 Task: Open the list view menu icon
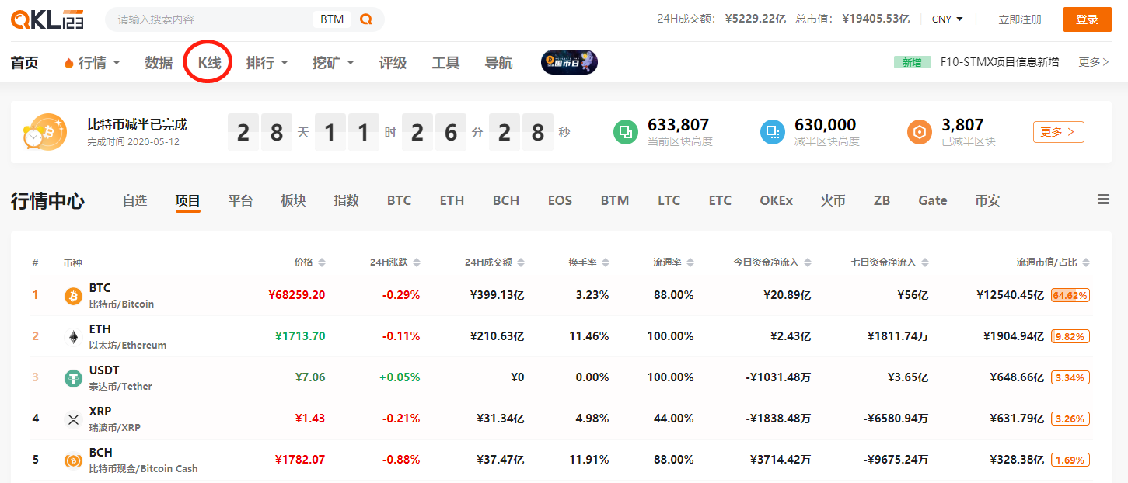(1103, 200)
